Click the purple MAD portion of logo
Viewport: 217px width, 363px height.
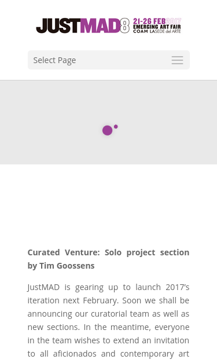[100, 25]
